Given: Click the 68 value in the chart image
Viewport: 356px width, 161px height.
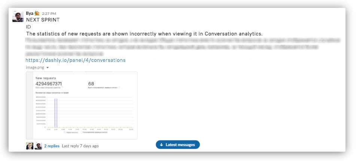Looking at the screenshot, I should click(x=91, y=84).
